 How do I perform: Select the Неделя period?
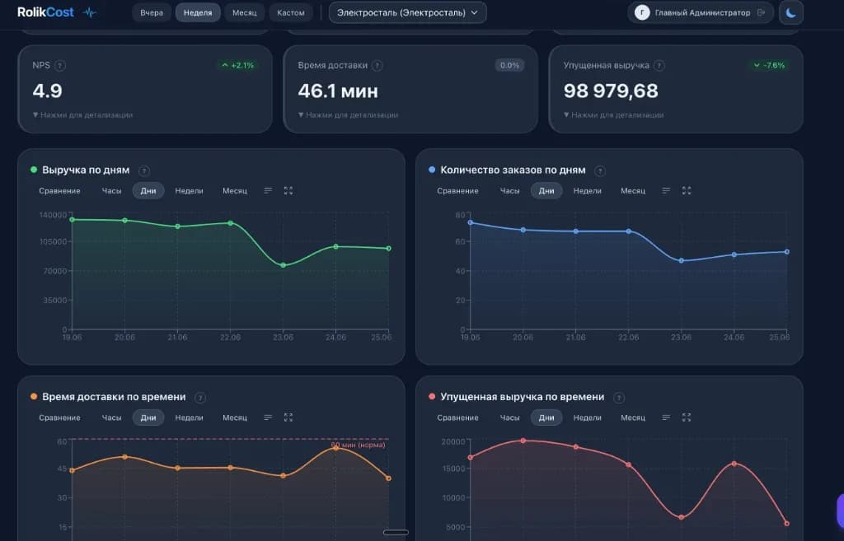[198, 12]
